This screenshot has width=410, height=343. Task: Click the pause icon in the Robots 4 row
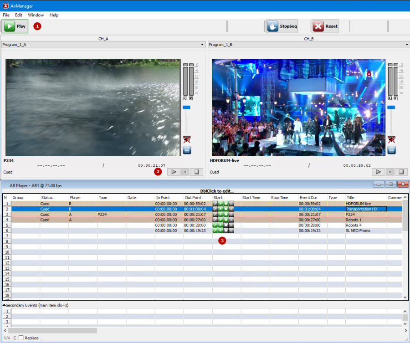231,225
